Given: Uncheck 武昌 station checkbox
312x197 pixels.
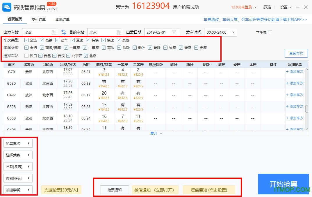Looking at the screenshot, I should tap(40, 56).
